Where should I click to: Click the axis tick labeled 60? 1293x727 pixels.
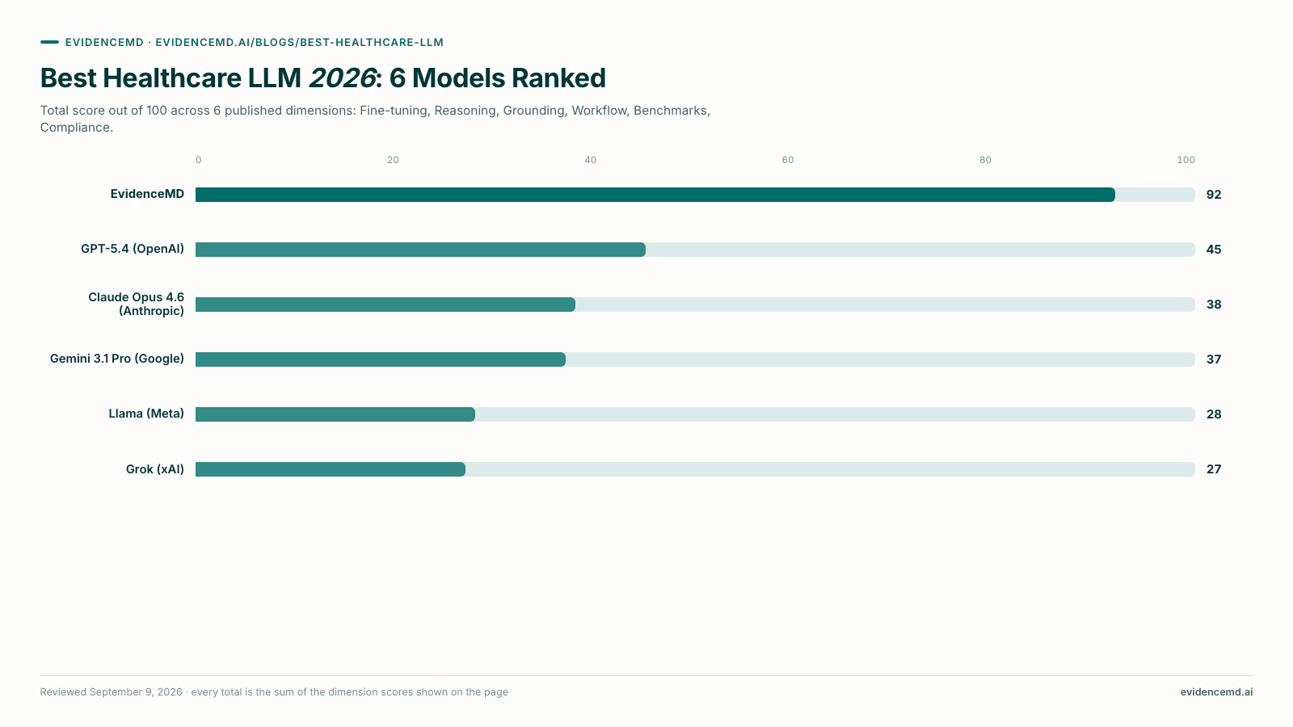788,160
